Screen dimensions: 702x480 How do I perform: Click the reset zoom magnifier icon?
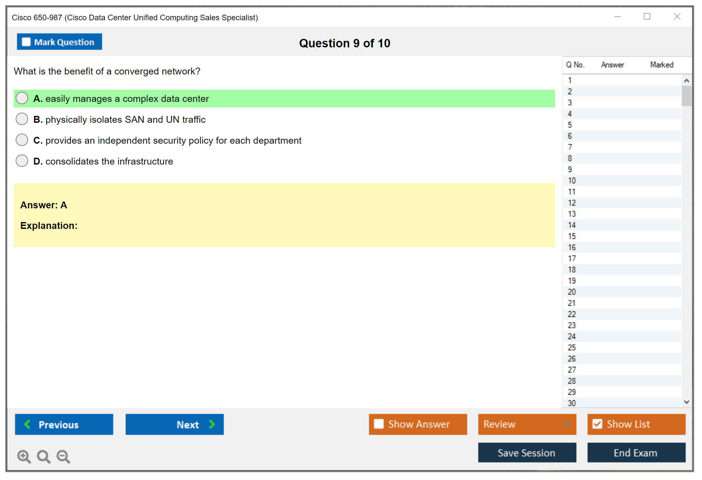[x=43, y=456]
